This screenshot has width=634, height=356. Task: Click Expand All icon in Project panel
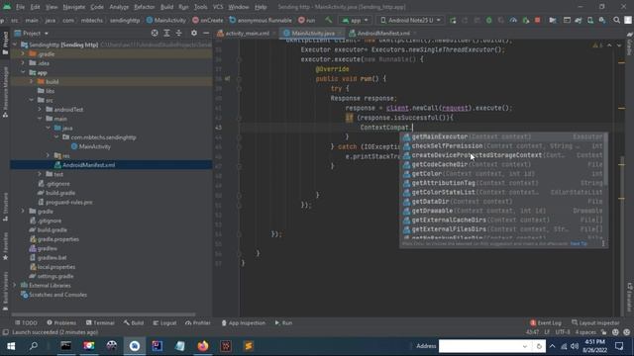[166, 33]
